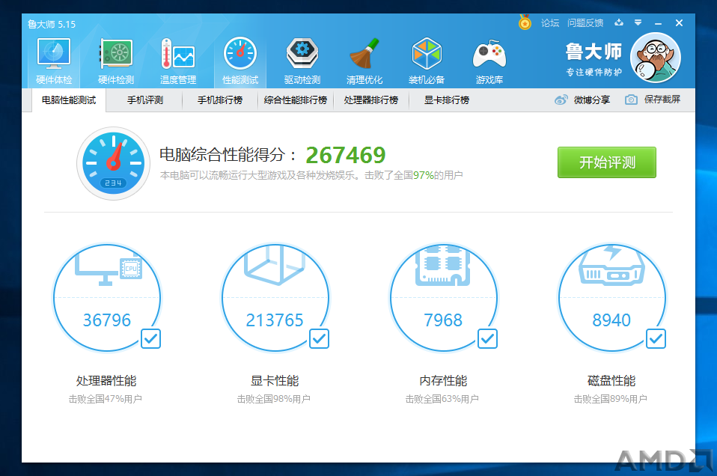The image size is (717, 476).
Task: Open the title bar dropdown menu arrow
Action: click(638, 22)
